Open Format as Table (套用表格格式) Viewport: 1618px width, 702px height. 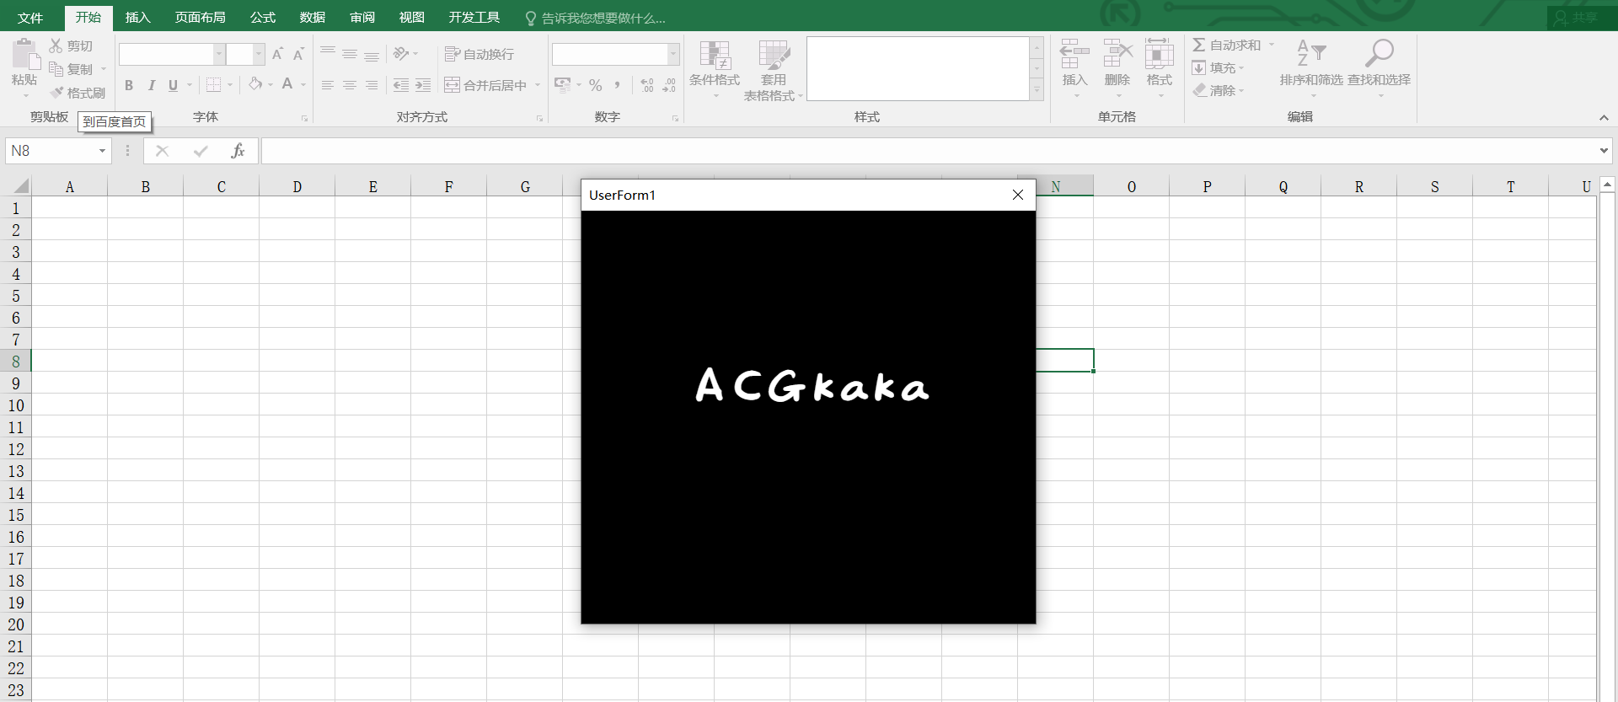773,71
